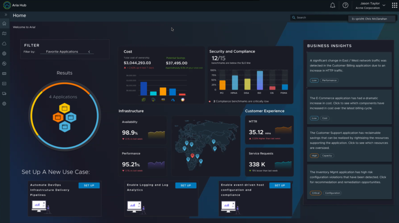Viewport: 399px width, 223px height.
Task: Click the notifications bell icon
Action: tap(332, 5)
